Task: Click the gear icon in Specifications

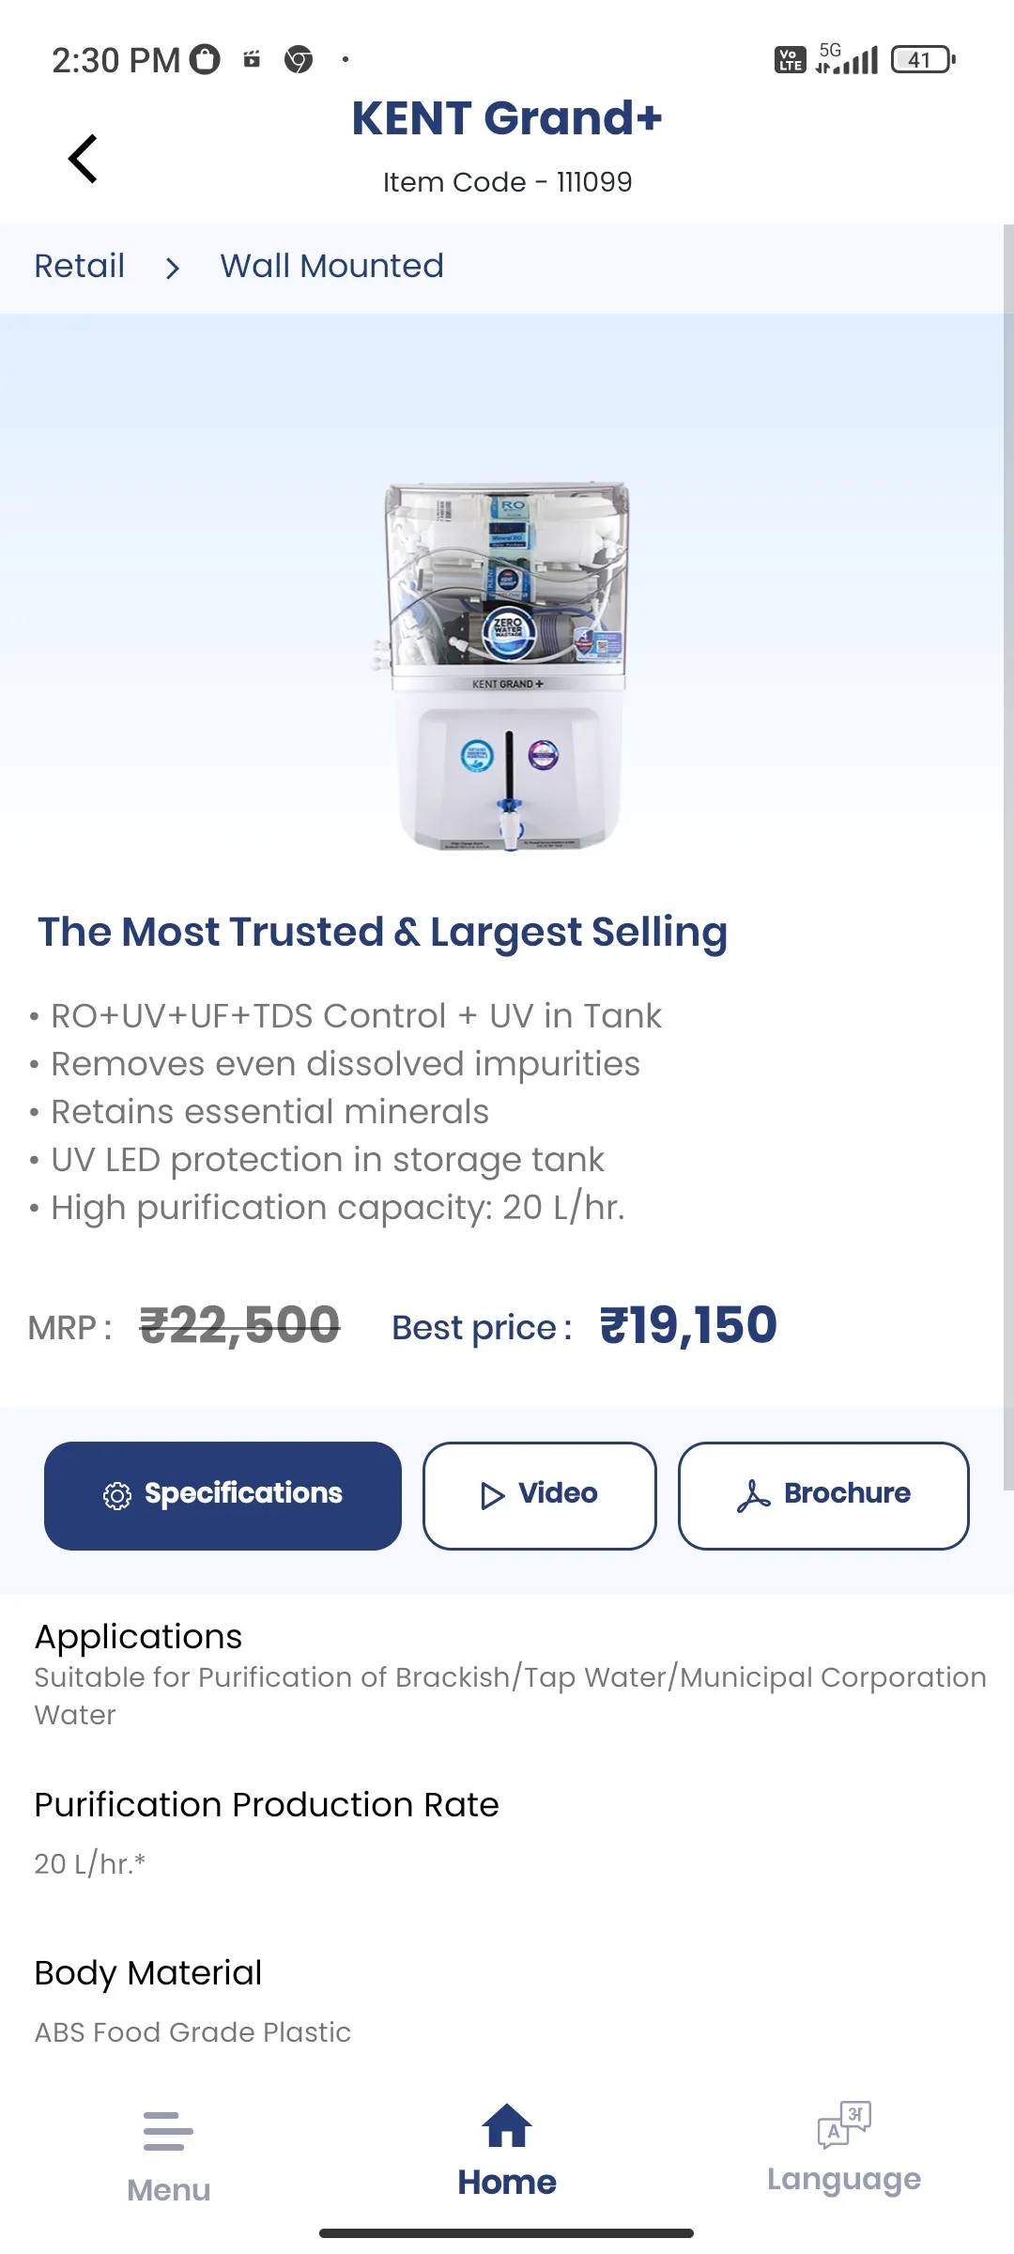Action: tap(117, 1495)
